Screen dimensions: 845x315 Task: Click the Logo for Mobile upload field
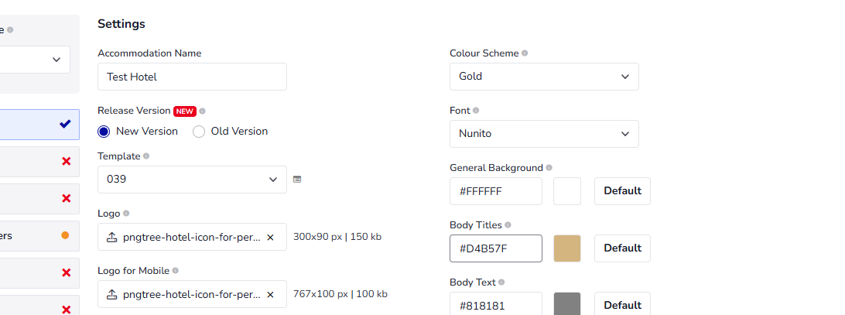tap(192, 294)
